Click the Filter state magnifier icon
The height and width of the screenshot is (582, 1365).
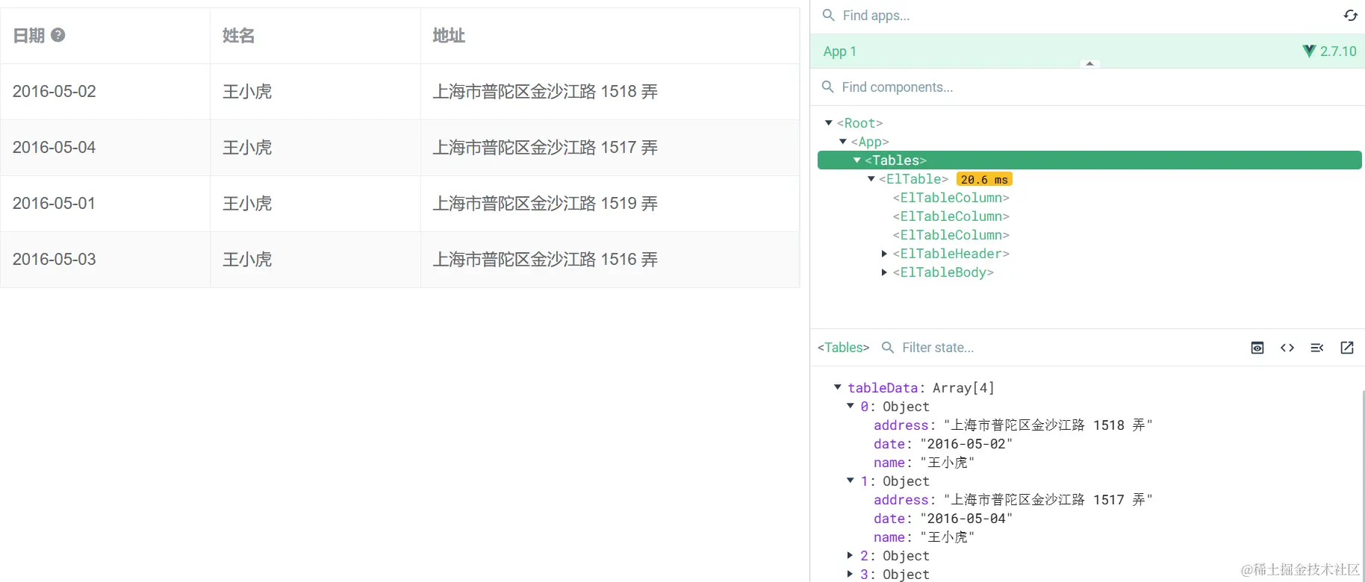pos(888,348)
